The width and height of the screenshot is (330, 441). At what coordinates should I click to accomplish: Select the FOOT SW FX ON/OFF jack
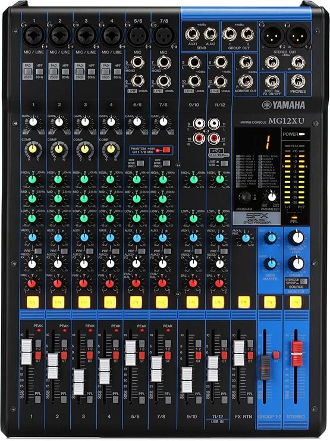(272, 82)
